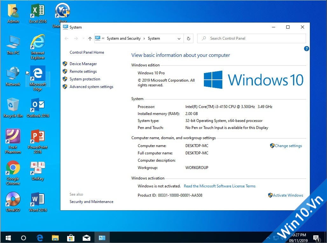Click the 'Windows 10 Pro' edition text

[x=151, y=73]
